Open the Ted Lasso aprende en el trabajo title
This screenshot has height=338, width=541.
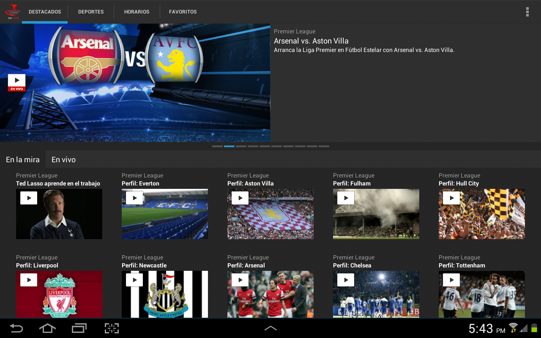(x=58, y=183)
